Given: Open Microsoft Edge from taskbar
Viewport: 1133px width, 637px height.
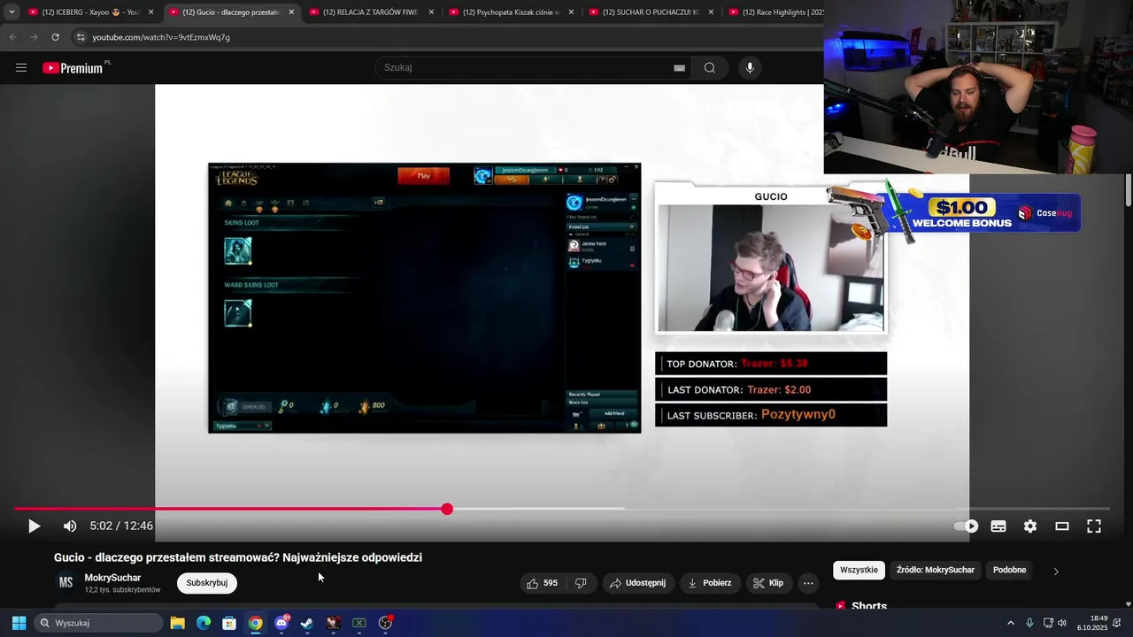Looking at the screenshot, I should tap(204, 623).
